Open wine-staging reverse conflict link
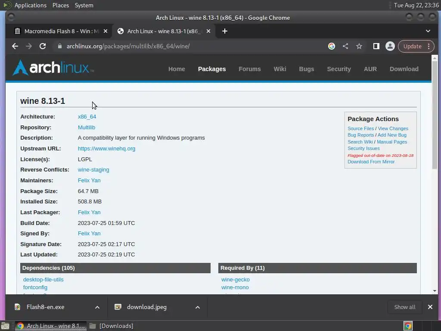 coord(93,170)
